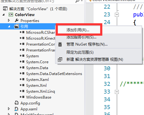Select the PresentationCore reference name
This screenshot has height=115, width=144.
pyautogui.click(x=41, y=44)
